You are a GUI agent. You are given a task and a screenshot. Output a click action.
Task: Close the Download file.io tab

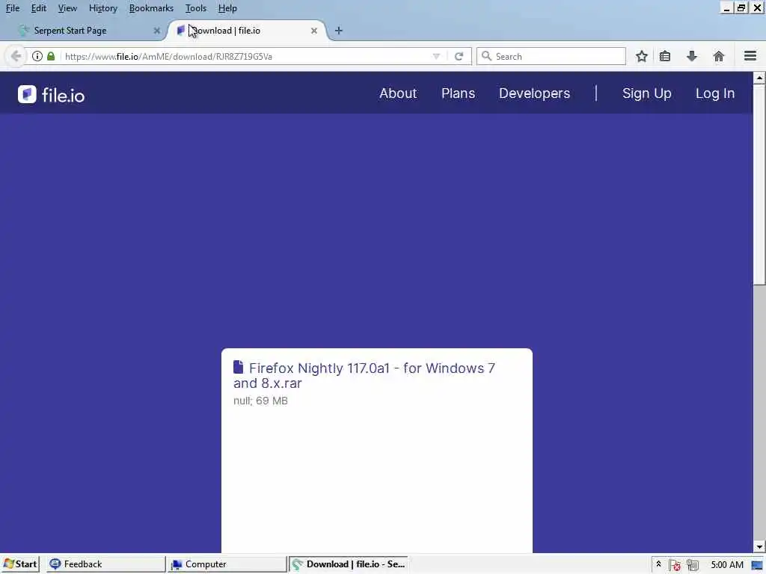(x=314, y=30)
